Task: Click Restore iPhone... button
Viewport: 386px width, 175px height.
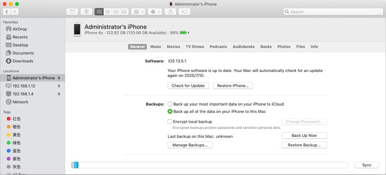Action: (233, 85)
